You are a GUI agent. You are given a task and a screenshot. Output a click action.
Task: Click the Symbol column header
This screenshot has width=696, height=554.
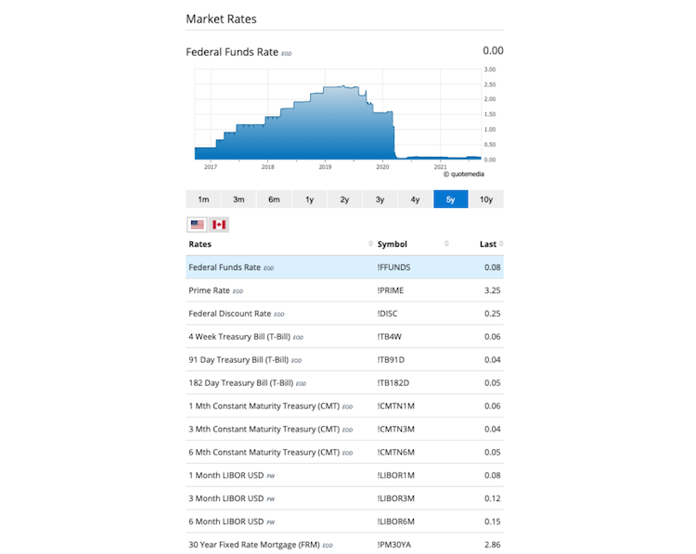point(392,244)
